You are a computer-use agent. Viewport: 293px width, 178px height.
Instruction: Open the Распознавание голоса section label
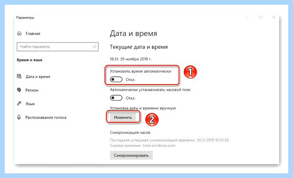click(x=46, y=118)
